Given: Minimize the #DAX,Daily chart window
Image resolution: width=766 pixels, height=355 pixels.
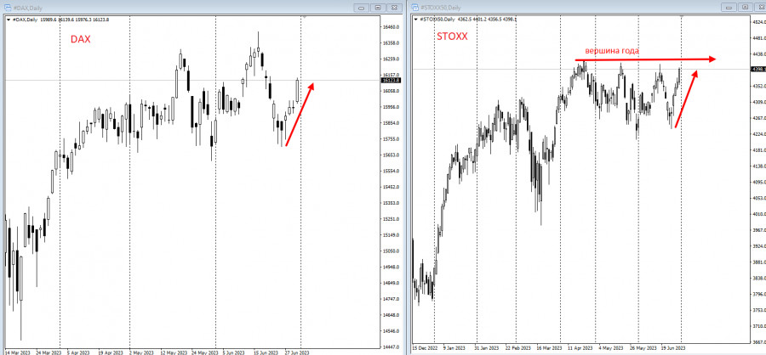Looking at the screenshot, I should coord(362,8).
